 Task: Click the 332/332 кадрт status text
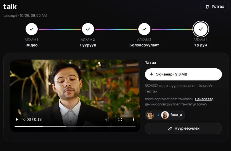click(x=179, y=88)
